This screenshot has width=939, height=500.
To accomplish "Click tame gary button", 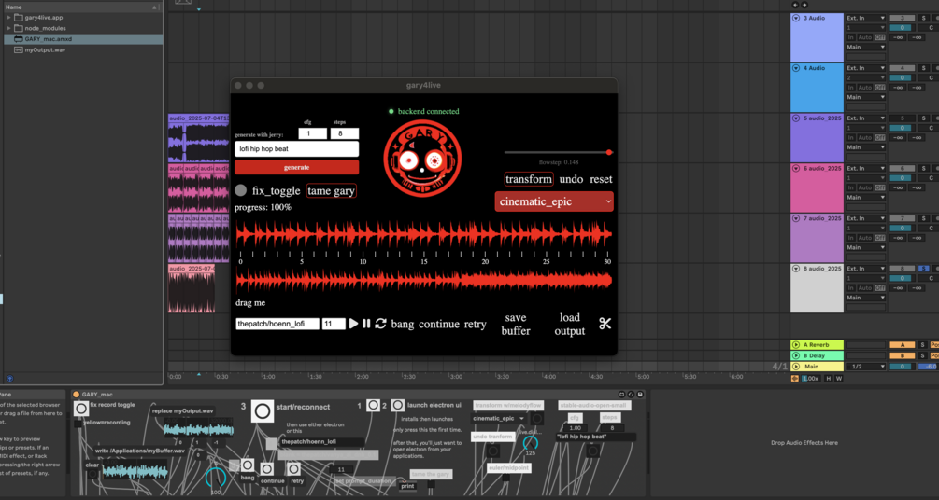I will pyautogui.click(x=331, y=191).
